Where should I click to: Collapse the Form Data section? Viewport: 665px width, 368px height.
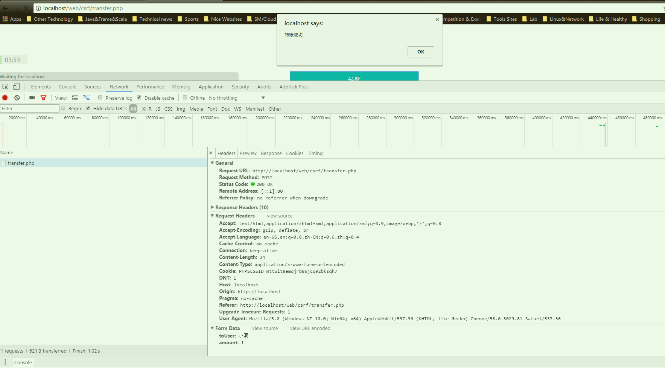click(213, 328)
